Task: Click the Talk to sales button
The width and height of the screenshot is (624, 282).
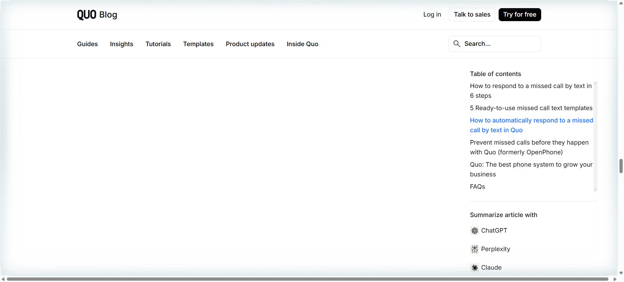Action: [472, 15]
